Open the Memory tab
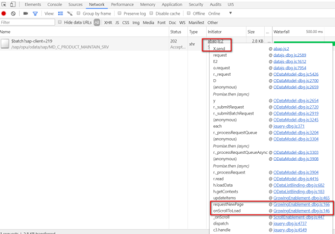335x234 pixels. [147, 5]
